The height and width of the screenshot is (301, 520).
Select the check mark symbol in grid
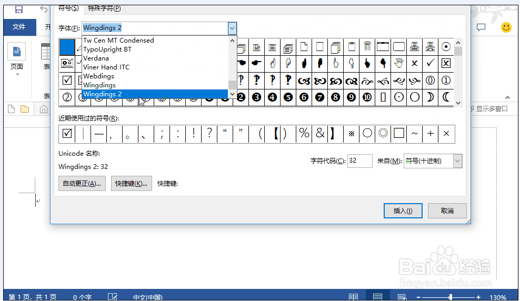(430, 63)
